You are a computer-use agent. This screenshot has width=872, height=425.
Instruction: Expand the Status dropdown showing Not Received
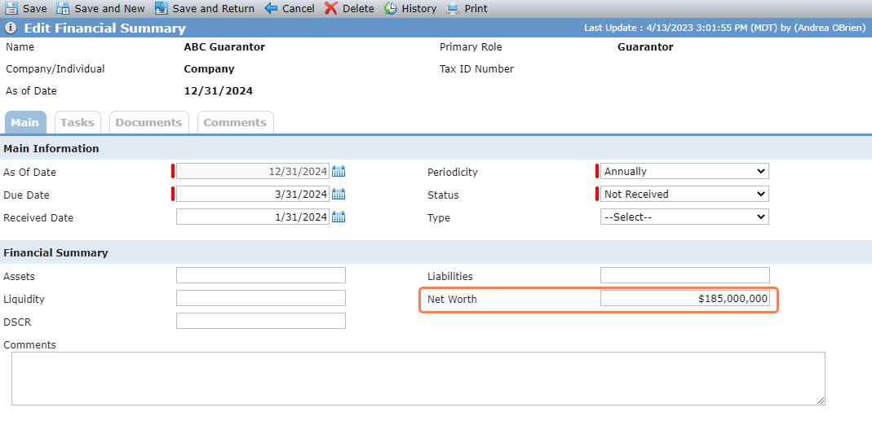(x=684, y=195)
